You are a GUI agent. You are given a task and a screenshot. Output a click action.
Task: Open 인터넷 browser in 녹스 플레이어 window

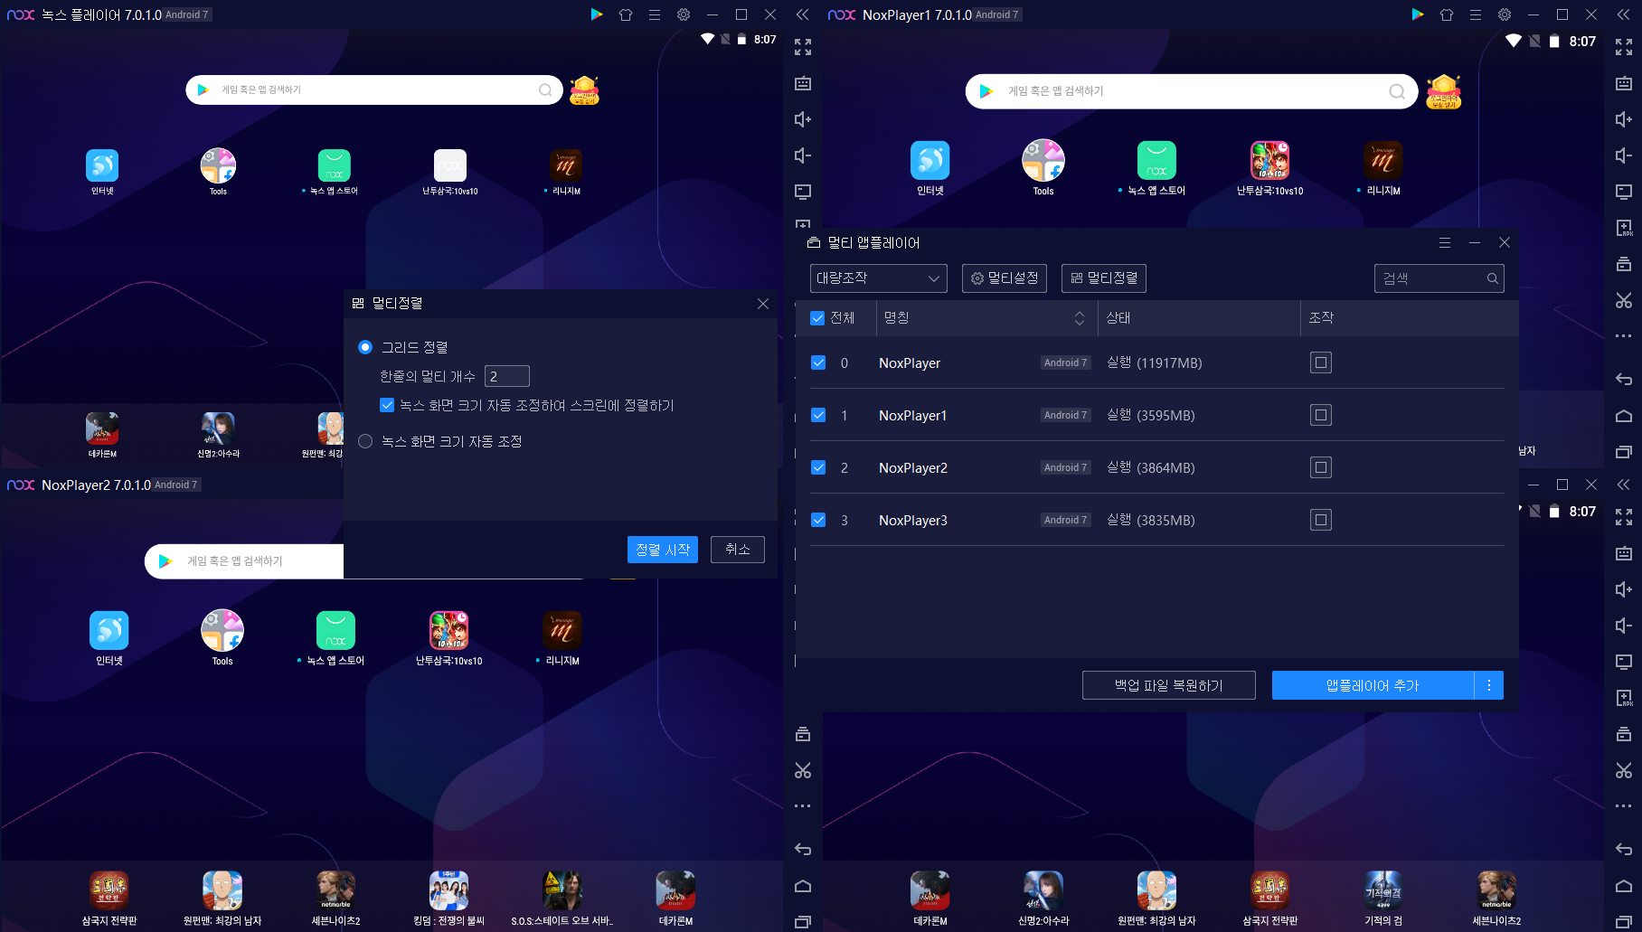pos(102,172)
